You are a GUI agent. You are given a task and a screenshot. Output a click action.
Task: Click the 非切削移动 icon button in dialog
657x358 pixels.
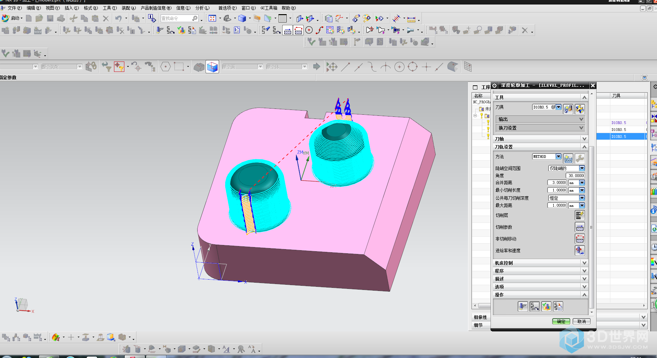coord(580,239)
